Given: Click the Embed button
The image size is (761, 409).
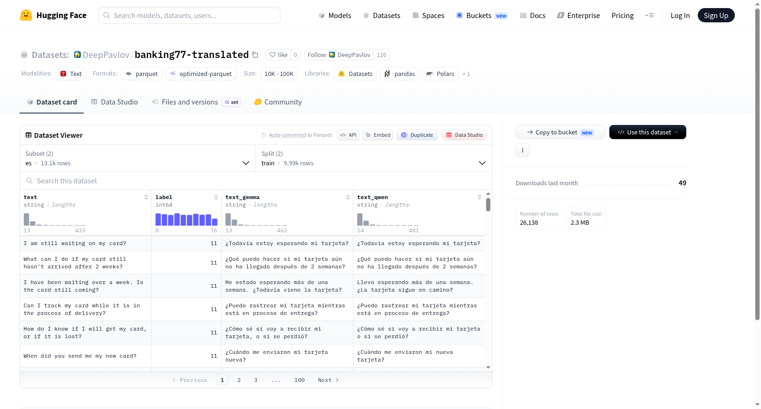Looking at the screenshot, I should tap(377, 135).
